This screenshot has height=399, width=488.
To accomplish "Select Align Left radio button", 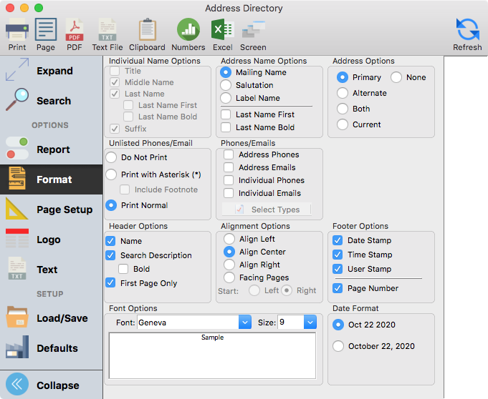I will coord(229,239).
